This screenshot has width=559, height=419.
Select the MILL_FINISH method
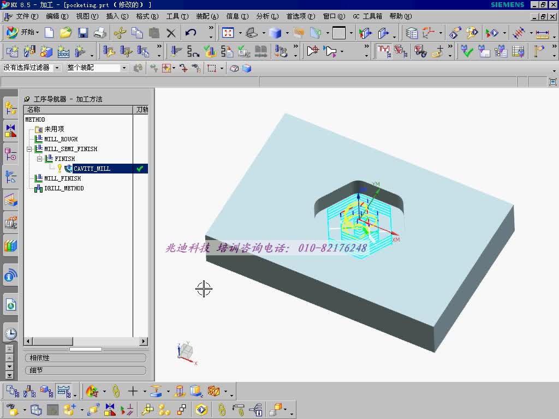62,178
